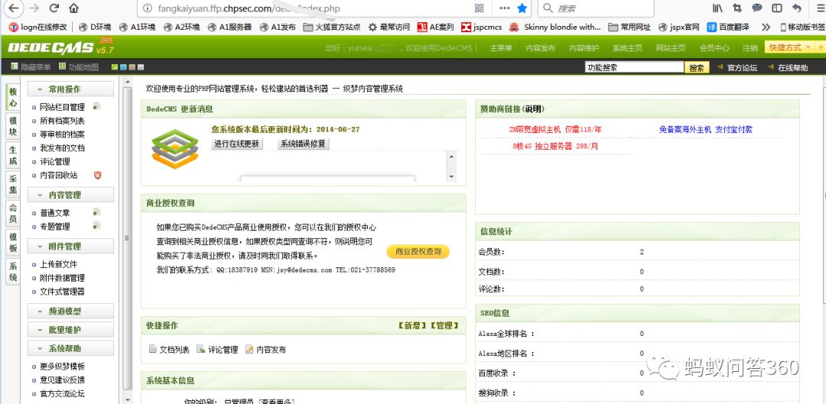Screen dimensions: 826x404
Task: Expand the 批量维护 menu section
Action: 70,330
